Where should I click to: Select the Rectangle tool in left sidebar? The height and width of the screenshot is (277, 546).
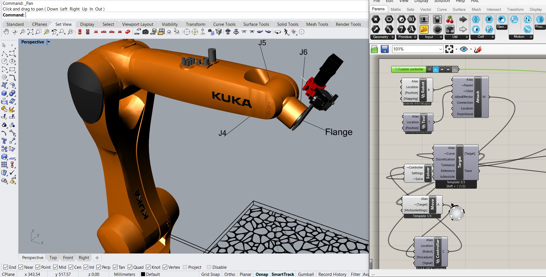coord(12,69)
